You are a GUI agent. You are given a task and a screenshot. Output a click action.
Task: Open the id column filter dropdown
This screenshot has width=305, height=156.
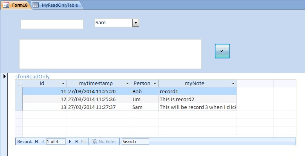point(63,83)
